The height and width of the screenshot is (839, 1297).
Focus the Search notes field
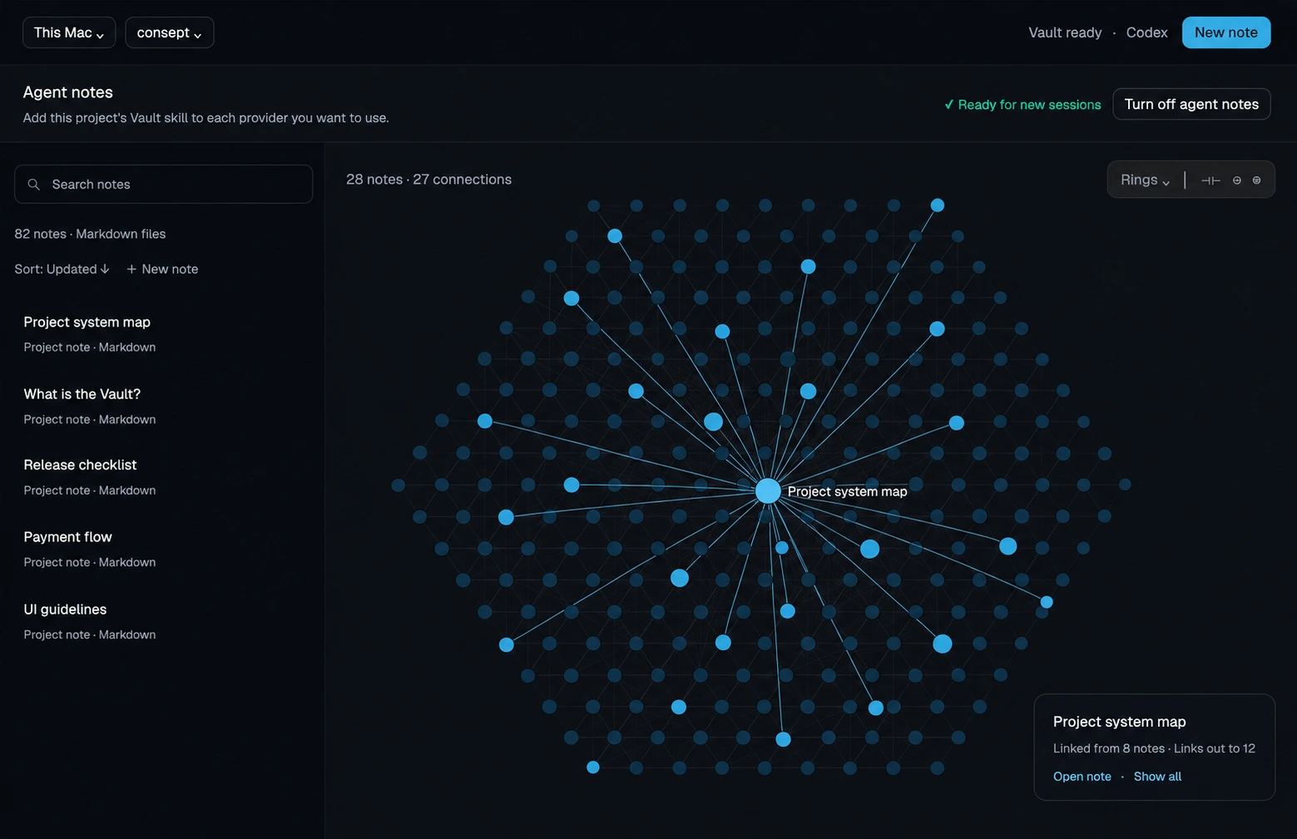[x=164, y=184]
